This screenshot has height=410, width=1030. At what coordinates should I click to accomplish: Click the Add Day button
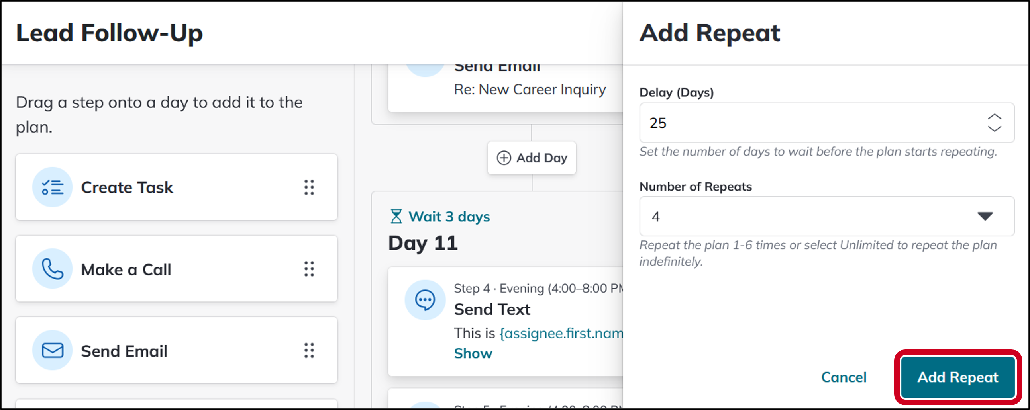click(532, 158)
